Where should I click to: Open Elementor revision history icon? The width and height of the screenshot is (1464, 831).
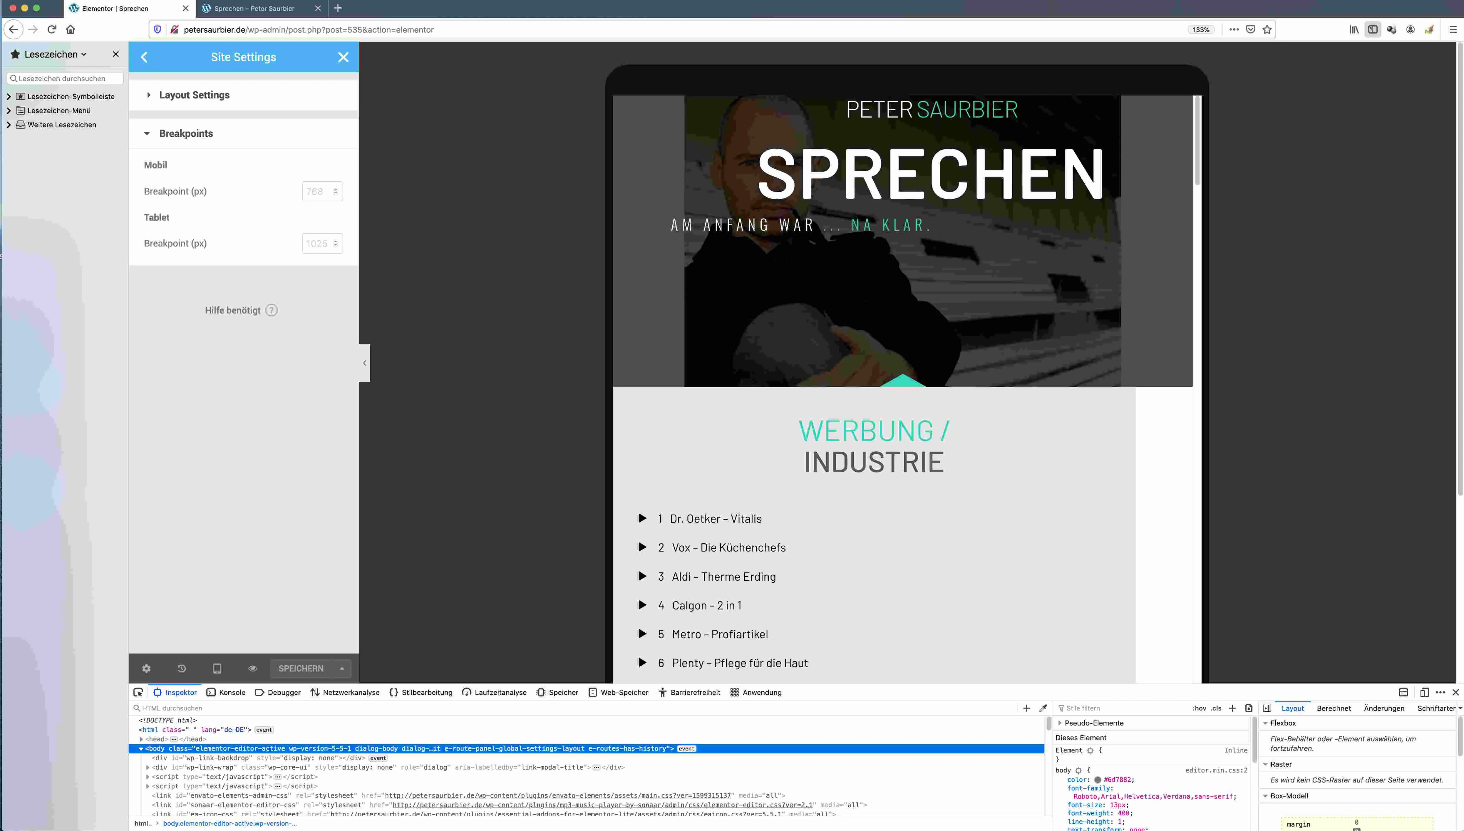tap(182, 668)
